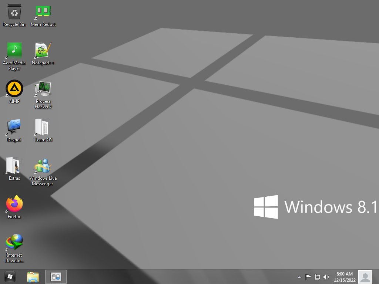Screen dimensions: 379x284
Task: Open the volume speaker icon
Action: coord(326,277)
